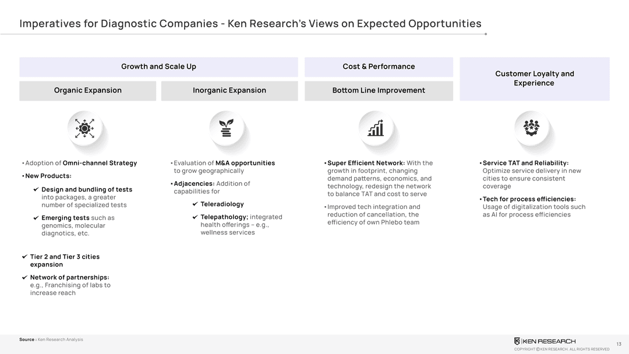The image size is (629, 354).
Task: Click the Organic Expansion arrows-and-gear icon
Action: coord(84,128)
